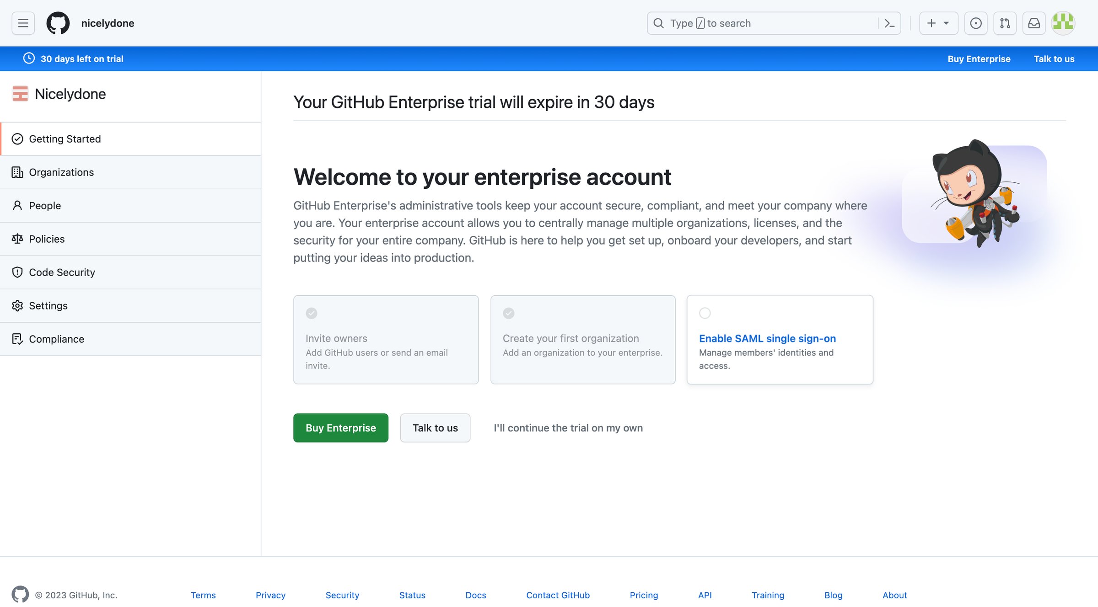Click the Enable SAML unchecked circle
The width and height of the screenshot is (1098, 607).
(705, 313)
